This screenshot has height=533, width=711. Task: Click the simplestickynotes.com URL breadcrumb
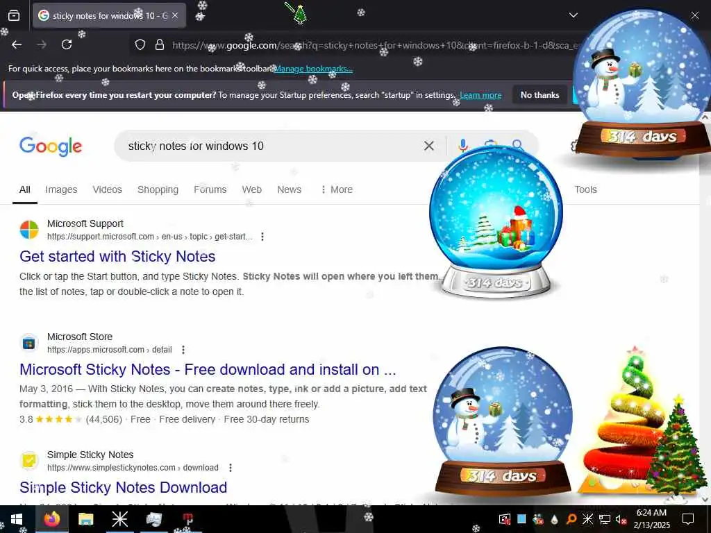(133, 468)
